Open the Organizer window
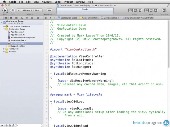The image size is (170, 127). click(x=164, y=11)
